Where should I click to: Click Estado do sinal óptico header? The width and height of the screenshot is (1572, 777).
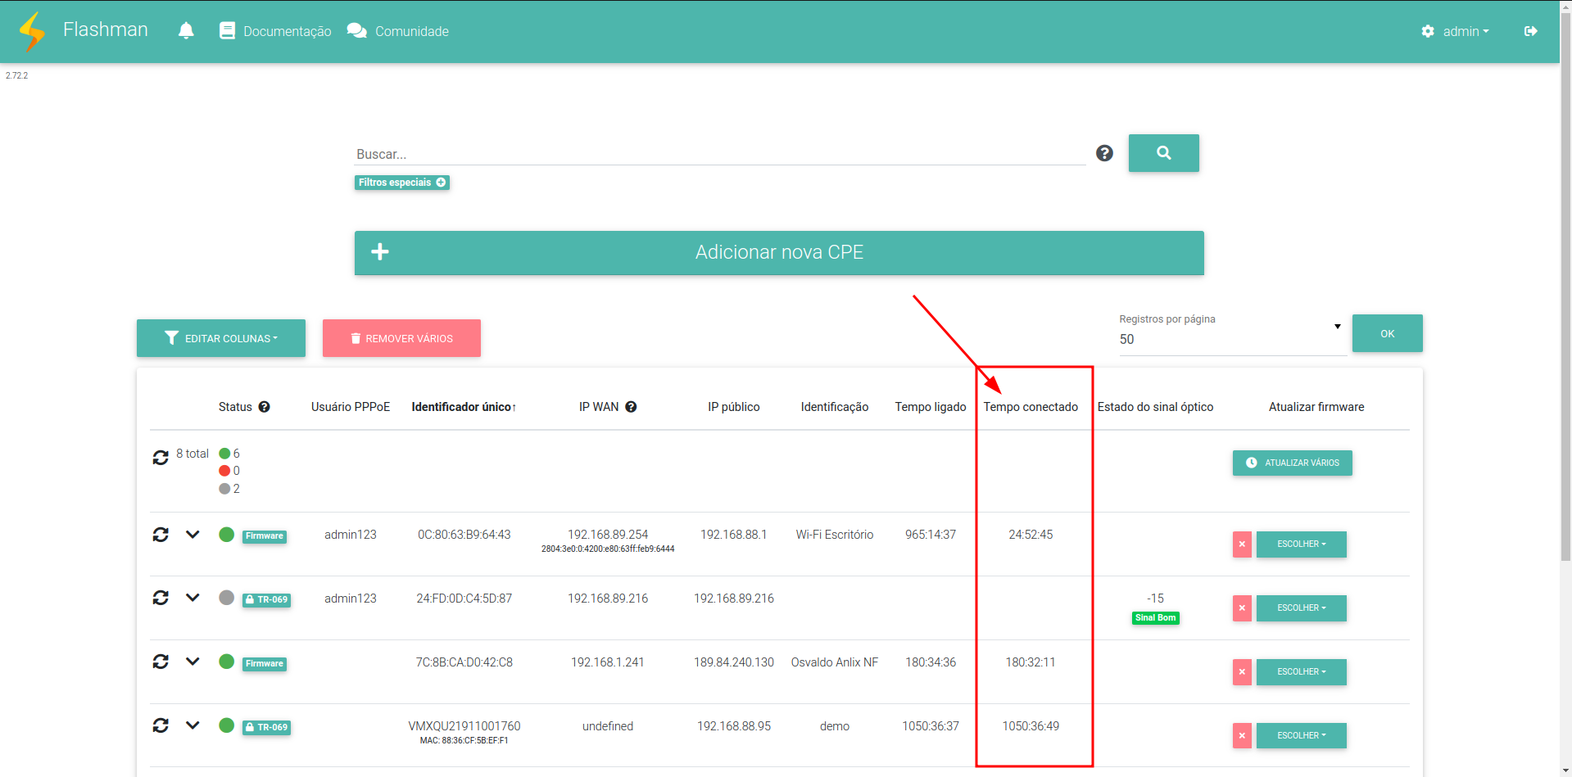(x=1155, y=407)
